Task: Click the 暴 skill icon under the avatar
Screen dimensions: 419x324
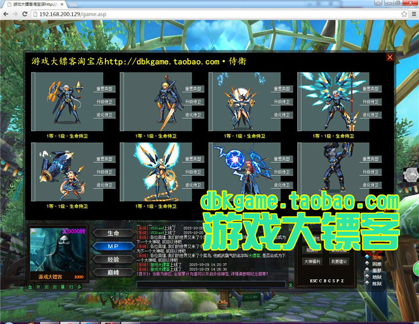Action: (63, 287)
